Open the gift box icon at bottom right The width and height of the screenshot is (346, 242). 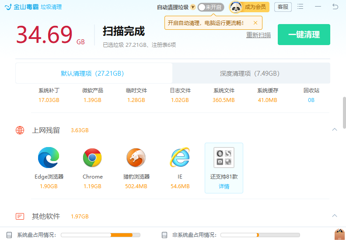pyautogui.click(x=339, y=234)
